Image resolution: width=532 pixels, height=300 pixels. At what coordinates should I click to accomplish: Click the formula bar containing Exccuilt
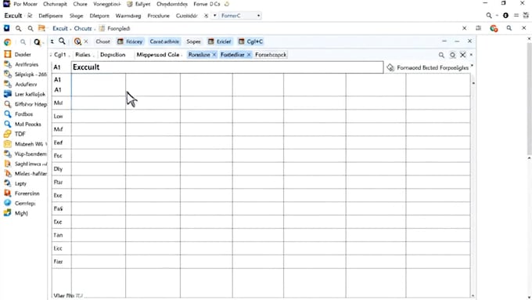coord(227,67)
